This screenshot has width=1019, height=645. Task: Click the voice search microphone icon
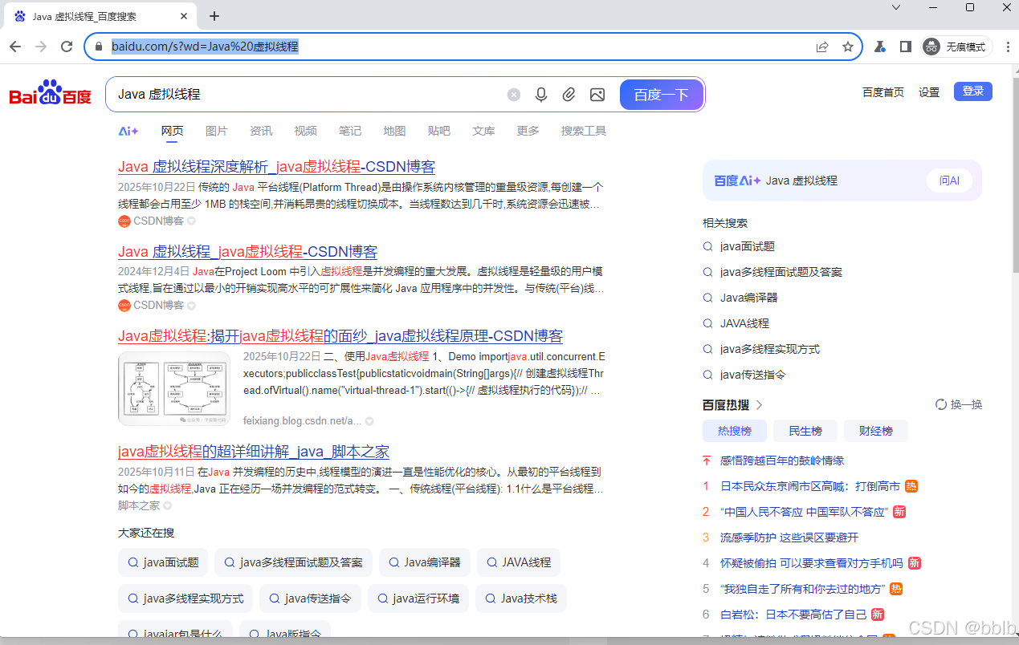coord(540,95)
